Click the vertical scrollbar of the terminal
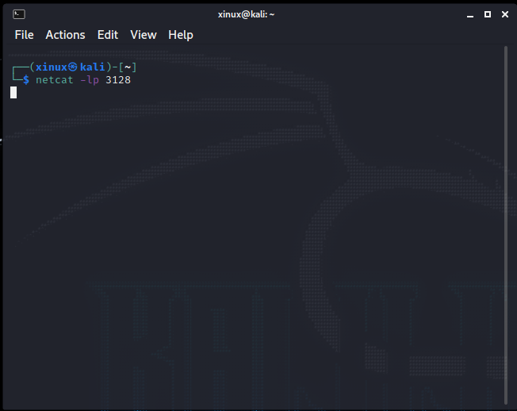Viewport: 517px width, 411px height. (x=506, y=222)
